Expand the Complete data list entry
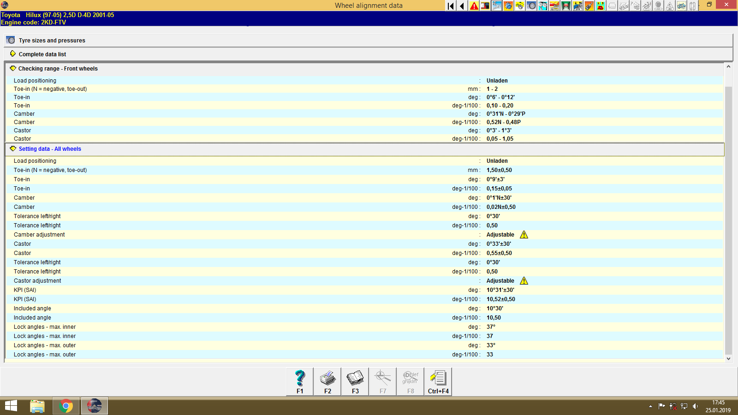Screen dimensions: 738x415 pos(13,54)
